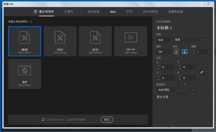Set the orientation to portrait
This screenshot has width=216, height=132.
176,52
